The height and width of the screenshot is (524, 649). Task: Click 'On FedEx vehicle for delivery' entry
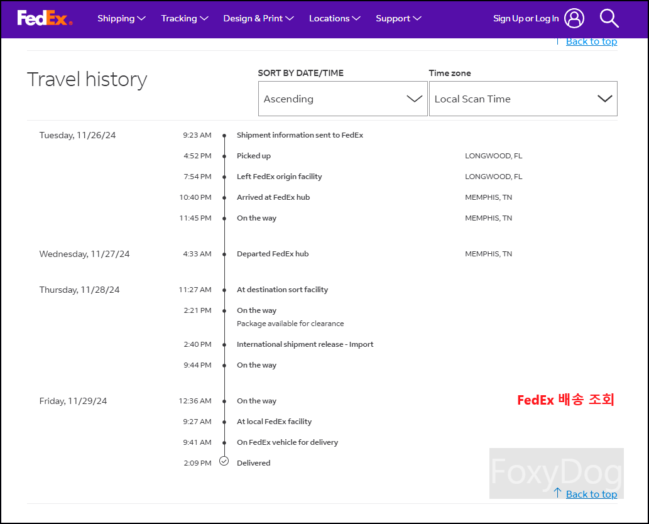287,442
